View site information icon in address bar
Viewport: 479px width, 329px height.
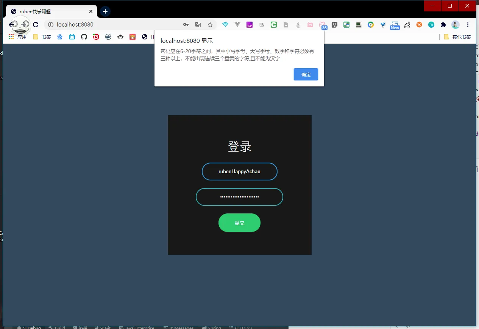51,25
